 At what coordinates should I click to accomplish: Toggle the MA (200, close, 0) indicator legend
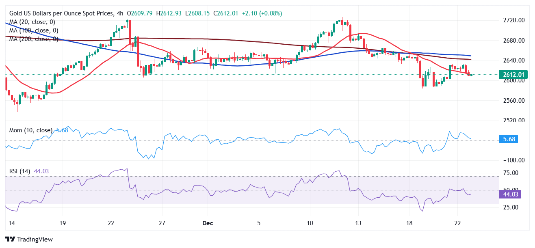tap(34, 39)
